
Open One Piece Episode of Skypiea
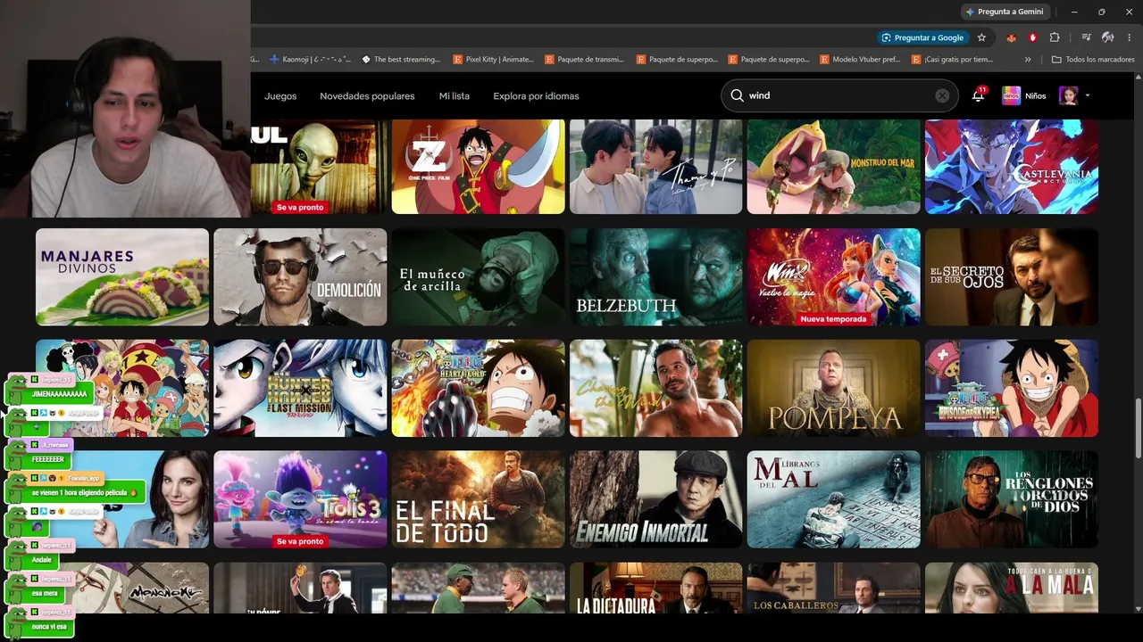(x=1012, y=388)
